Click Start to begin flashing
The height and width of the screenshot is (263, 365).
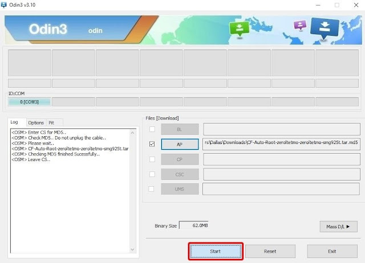[216, 251]
